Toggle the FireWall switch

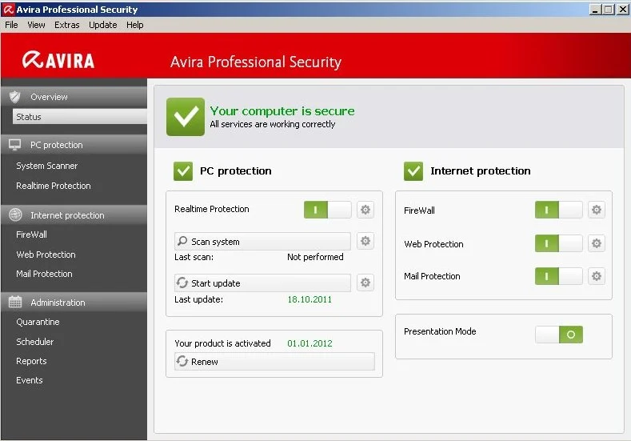(558, 210)
